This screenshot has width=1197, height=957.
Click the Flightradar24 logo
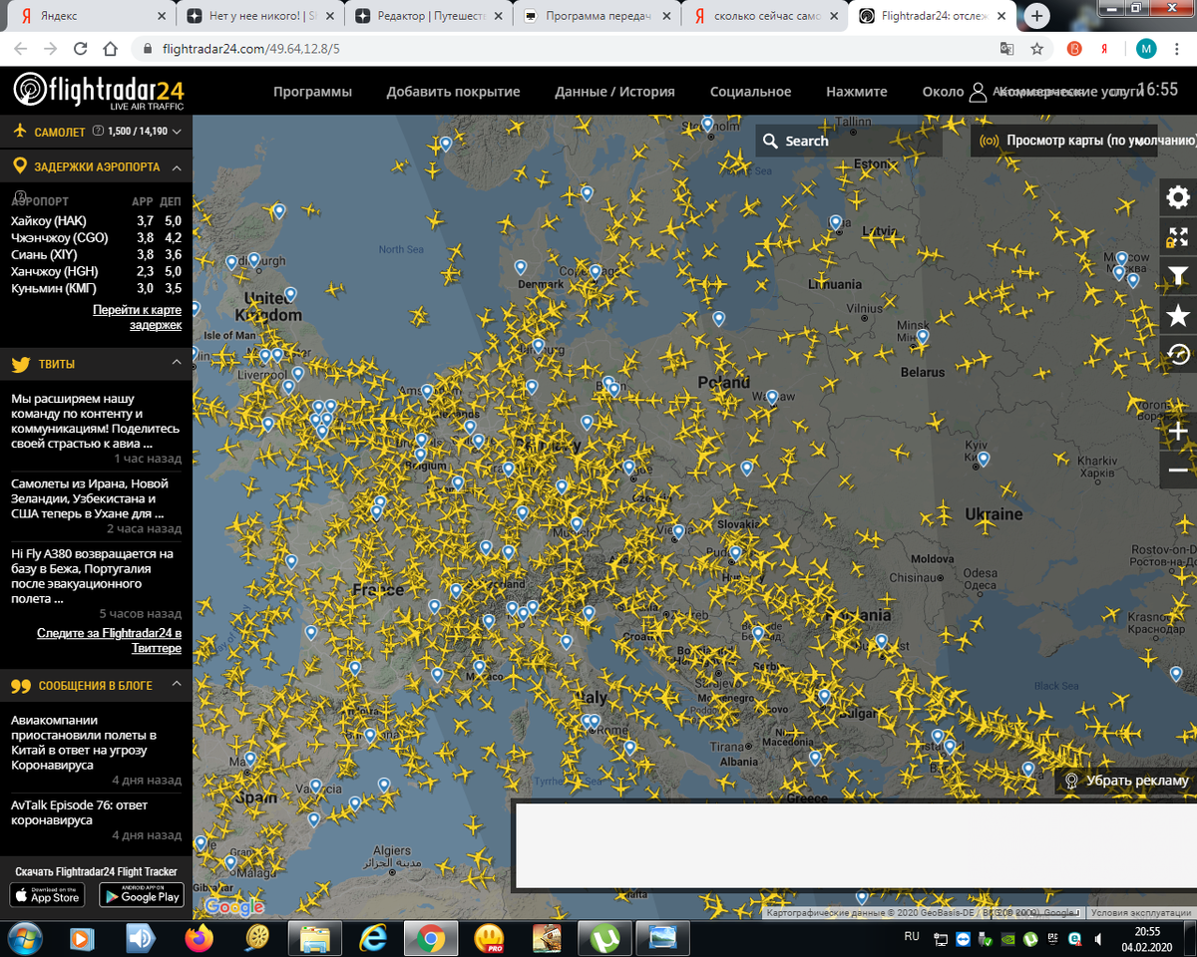(99, 91)
